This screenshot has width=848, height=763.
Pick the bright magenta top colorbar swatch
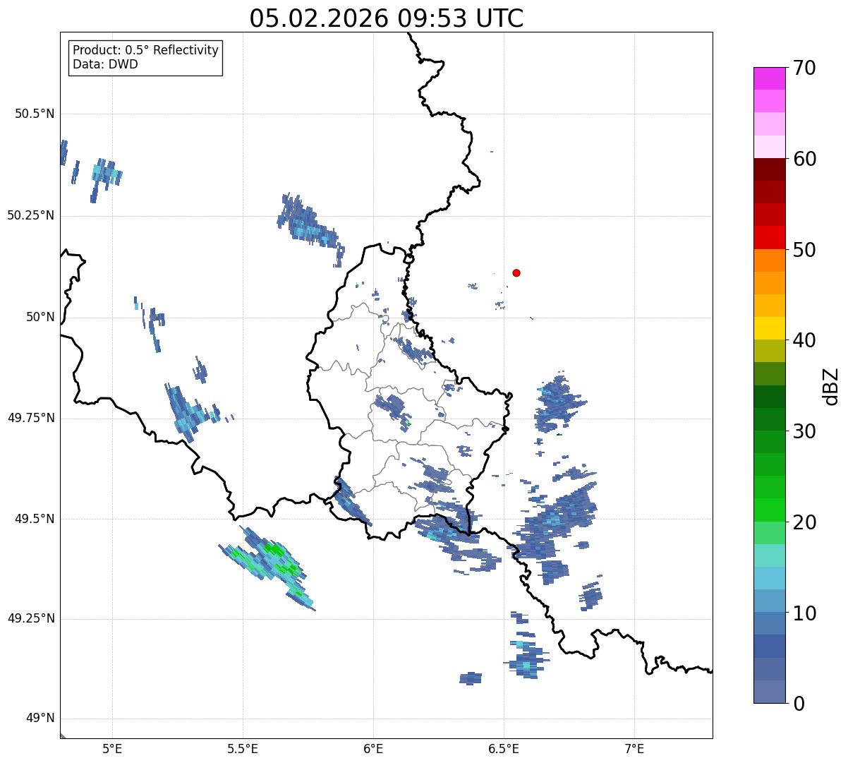(770, 78)
